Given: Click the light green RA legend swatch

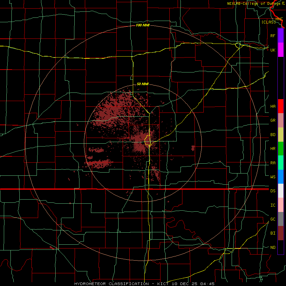Looking at the screenshot, I should click(x=281, y=163).
